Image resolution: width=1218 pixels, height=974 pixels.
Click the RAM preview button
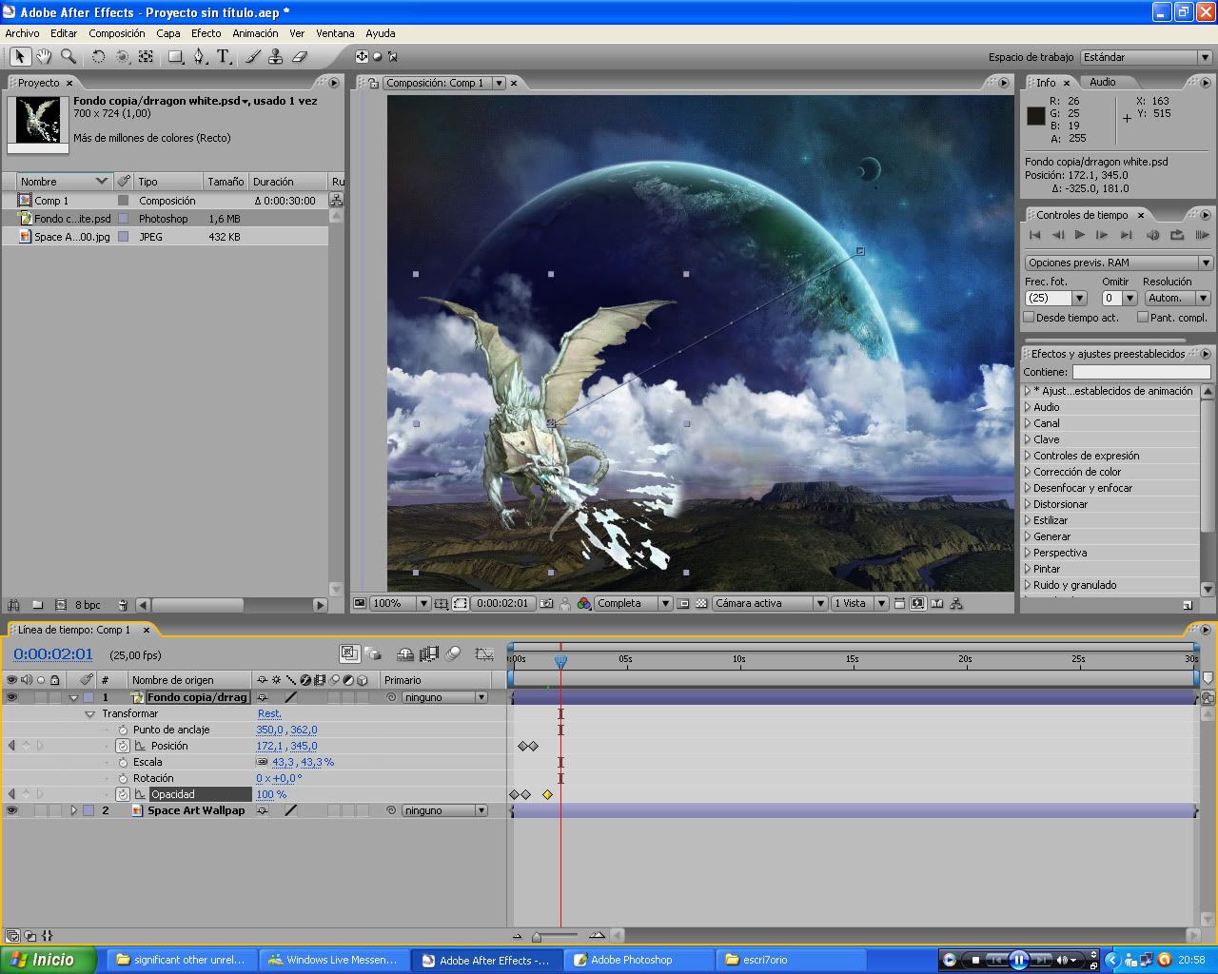(1202, 235)
